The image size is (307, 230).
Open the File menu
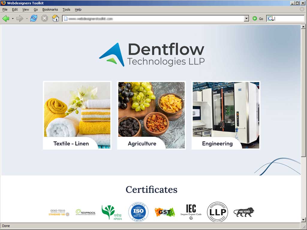[5, 9]
